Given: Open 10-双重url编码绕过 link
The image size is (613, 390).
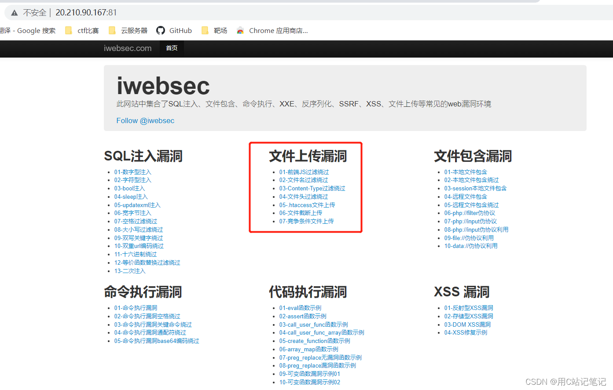Looking at the screenshot, I should point(139,246).
